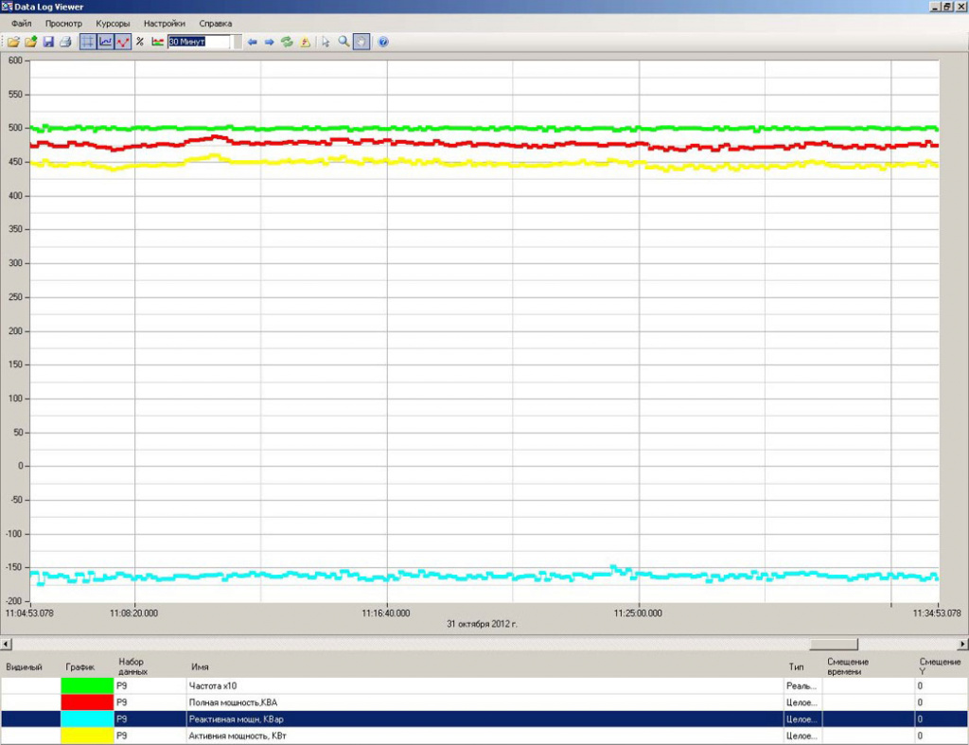Image resolution: width=969 pixels, height=745 pixels.
Task: Move forward in time with right arrow
Action: pyautogui.click(x=270, y=42)
